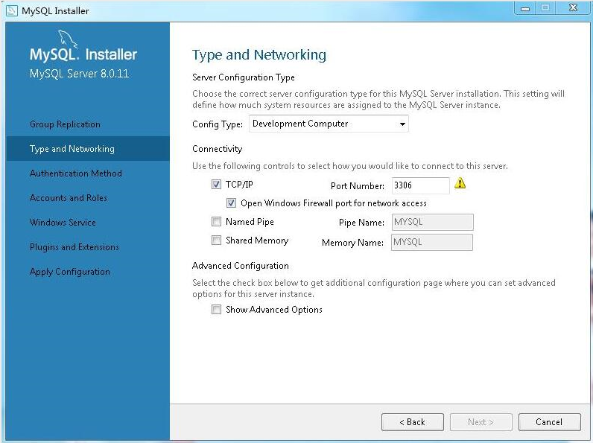Click the Cancel button
This screenshot has height=443, width=593.
[549, 422]
